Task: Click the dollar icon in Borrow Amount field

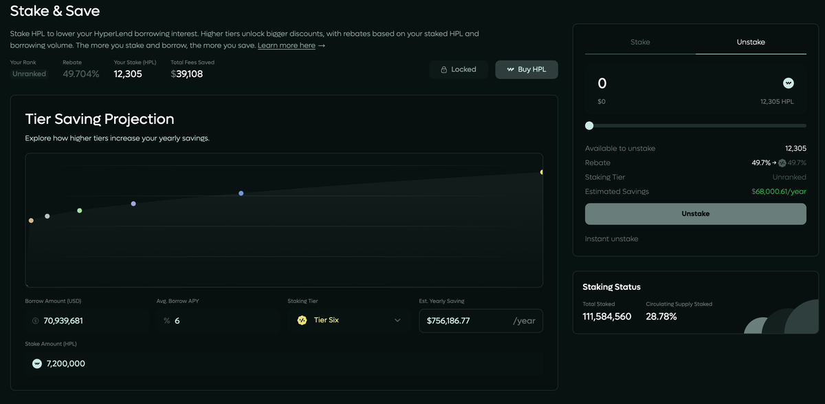Action: [36, 321]
